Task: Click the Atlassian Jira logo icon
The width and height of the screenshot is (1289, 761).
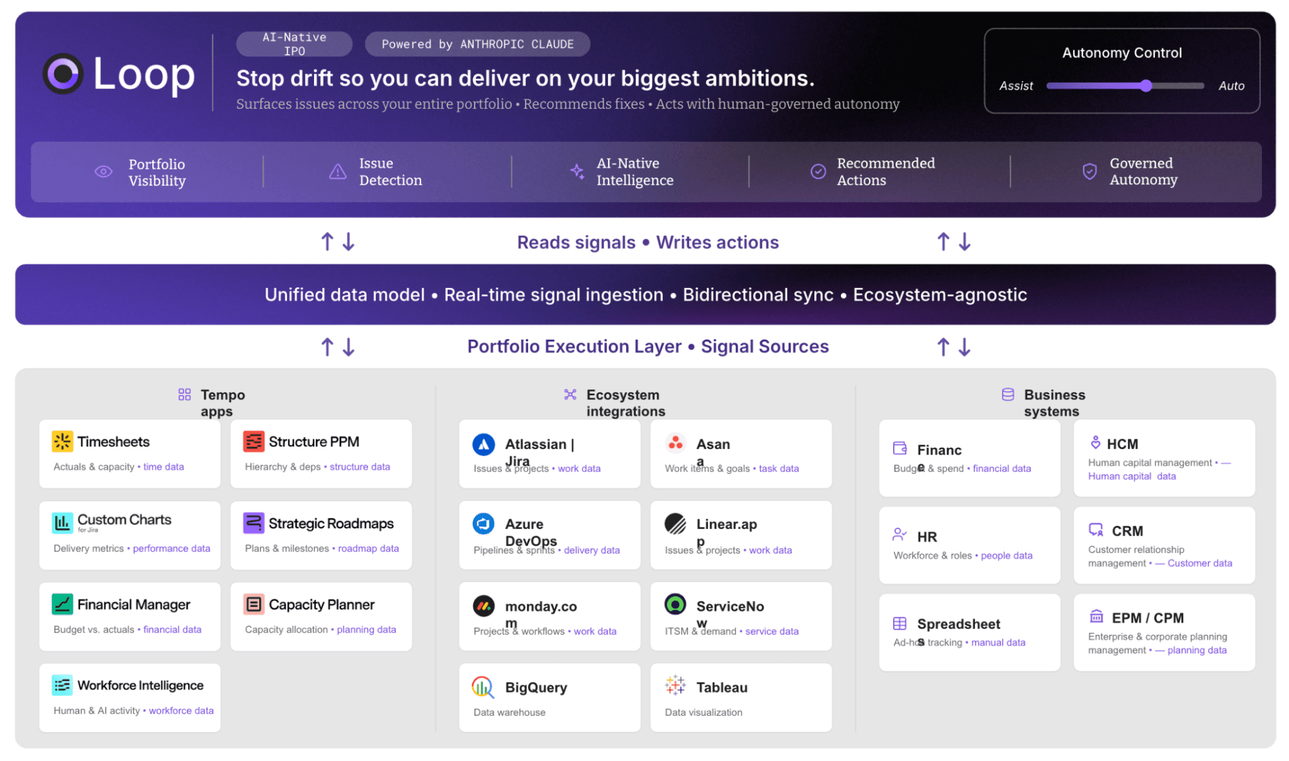Action: 484,444
